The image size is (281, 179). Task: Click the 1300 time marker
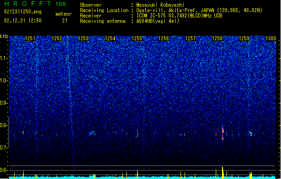point(271,38)
